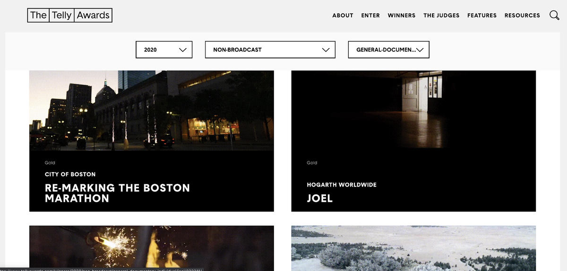567x271 pixels.
Task: Open the FEATURES menu item
Action: click(x=482, y=16)
